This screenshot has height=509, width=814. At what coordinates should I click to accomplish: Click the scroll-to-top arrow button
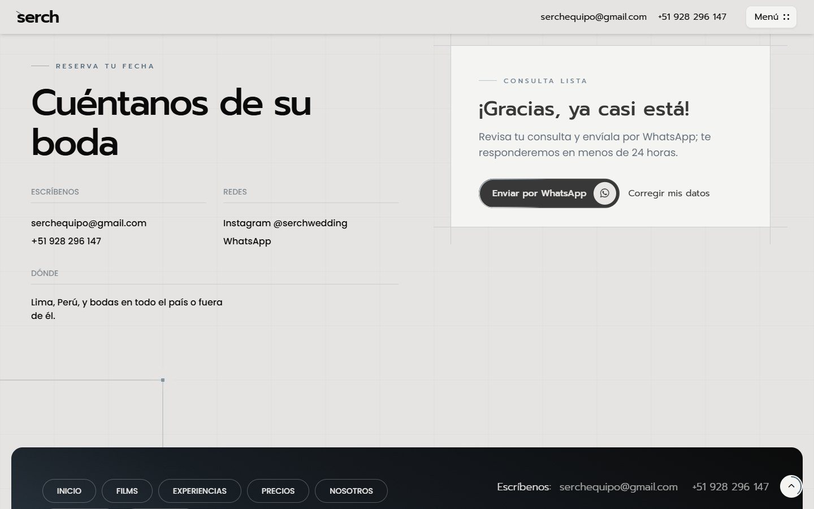(791, 486)
